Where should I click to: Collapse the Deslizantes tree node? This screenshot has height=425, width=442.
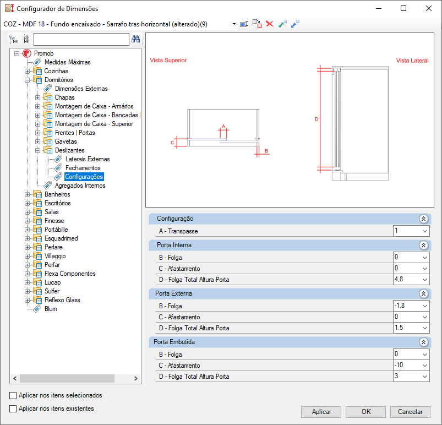click(37, 150)
